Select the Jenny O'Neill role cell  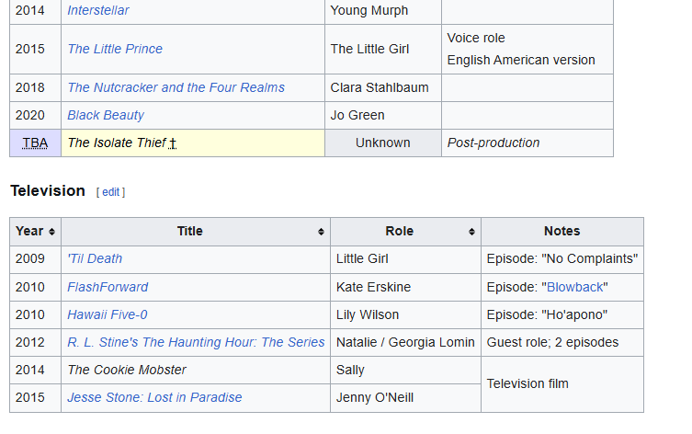[405, 397]
